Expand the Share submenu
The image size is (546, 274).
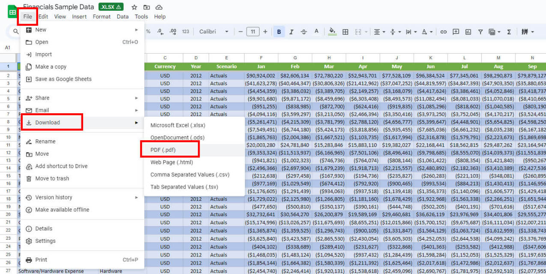tap(82, 98)
